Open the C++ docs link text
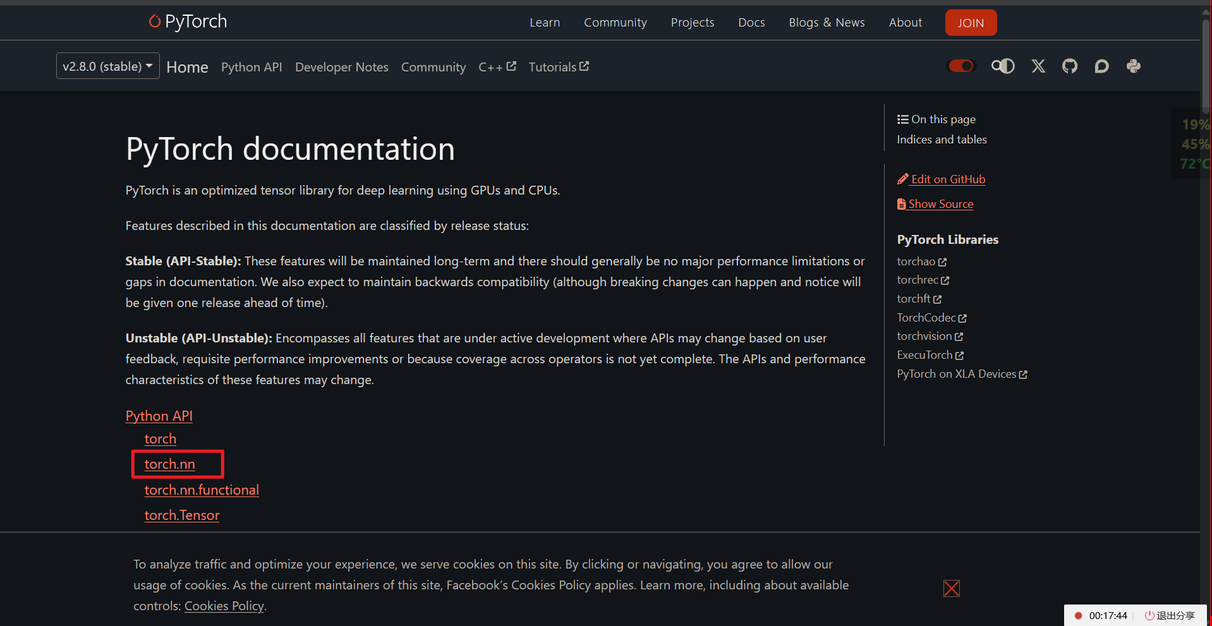Viewport: 1212px width, 626px height. point(490,67)
